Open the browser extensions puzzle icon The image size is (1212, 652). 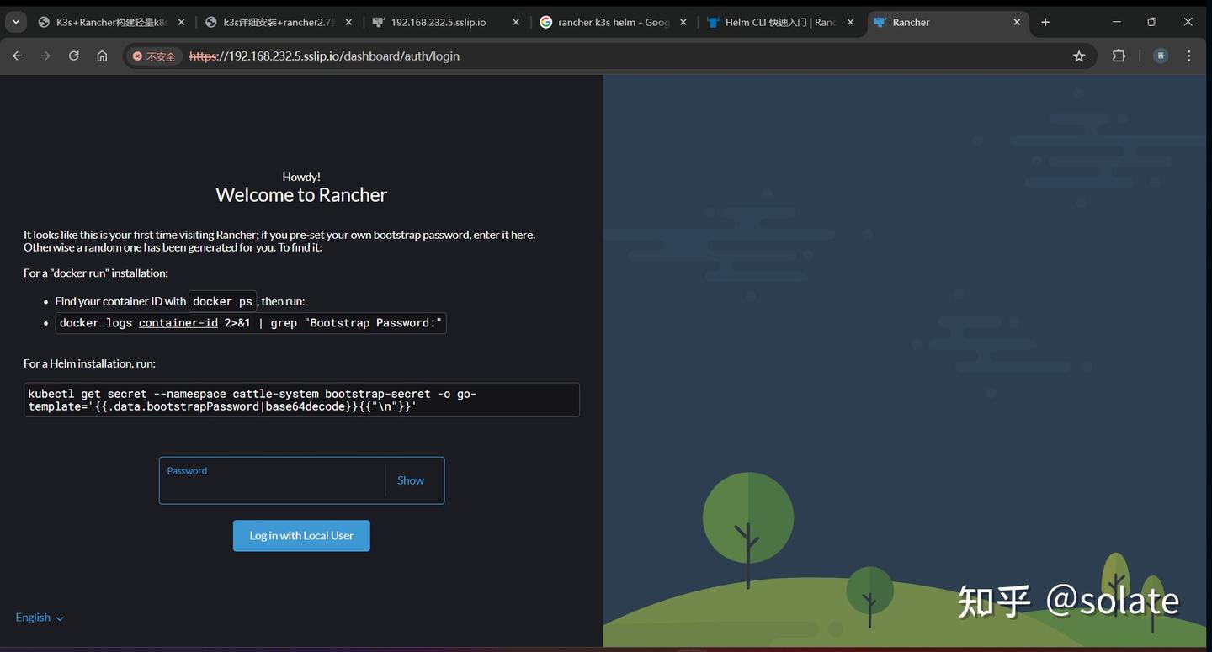pos(1119,56)
